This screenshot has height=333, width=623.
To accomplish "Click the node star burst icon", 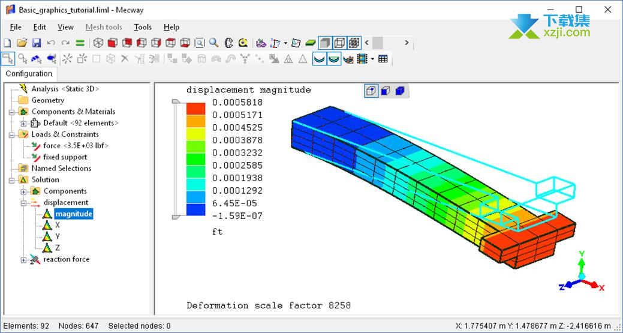I will (68, 59).
